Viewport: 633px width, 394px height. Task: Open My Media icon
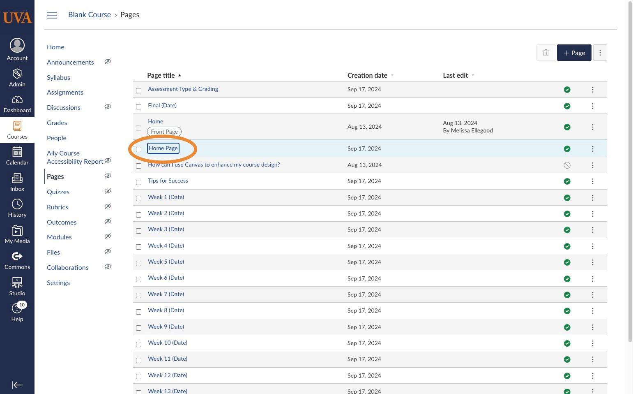pyautogui.click(x=17, y=230)
